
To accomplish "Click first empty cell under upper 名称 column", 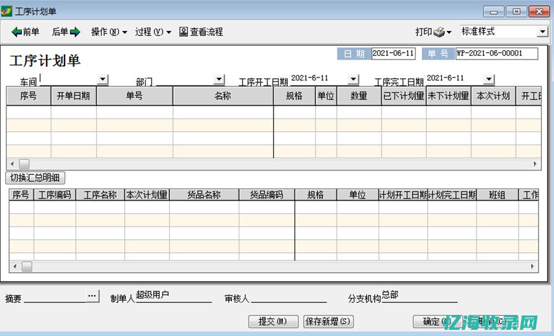I will (x=223, y=112).
